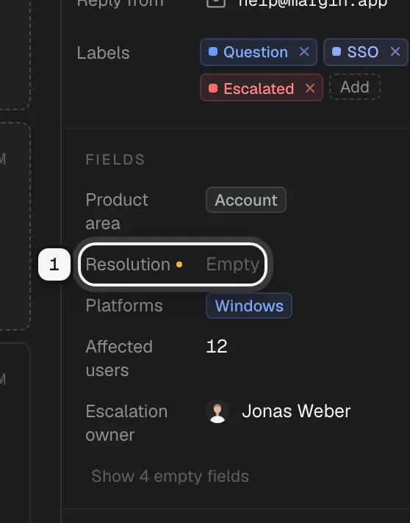Open the Account product area dropdown
Image resolution: width=410 pixels, height=523 pixels.
(246, 200)
